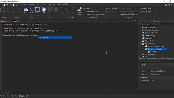Image resolution: width=174 pixels, height=98 pixels.
Task: Select ServerStorage in Explorer
Action: 150,36
